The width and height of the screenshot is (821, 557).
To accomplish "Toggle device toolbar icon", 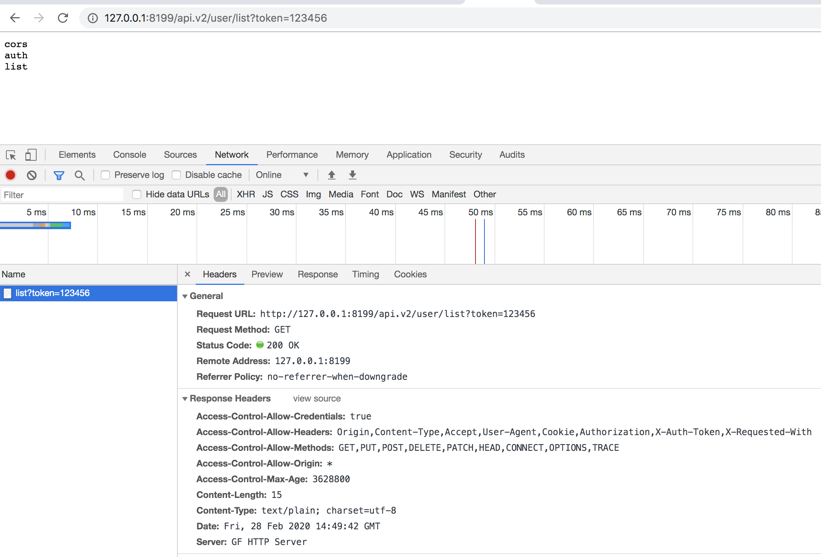I will pyautogui.click(x=31, y=155).
